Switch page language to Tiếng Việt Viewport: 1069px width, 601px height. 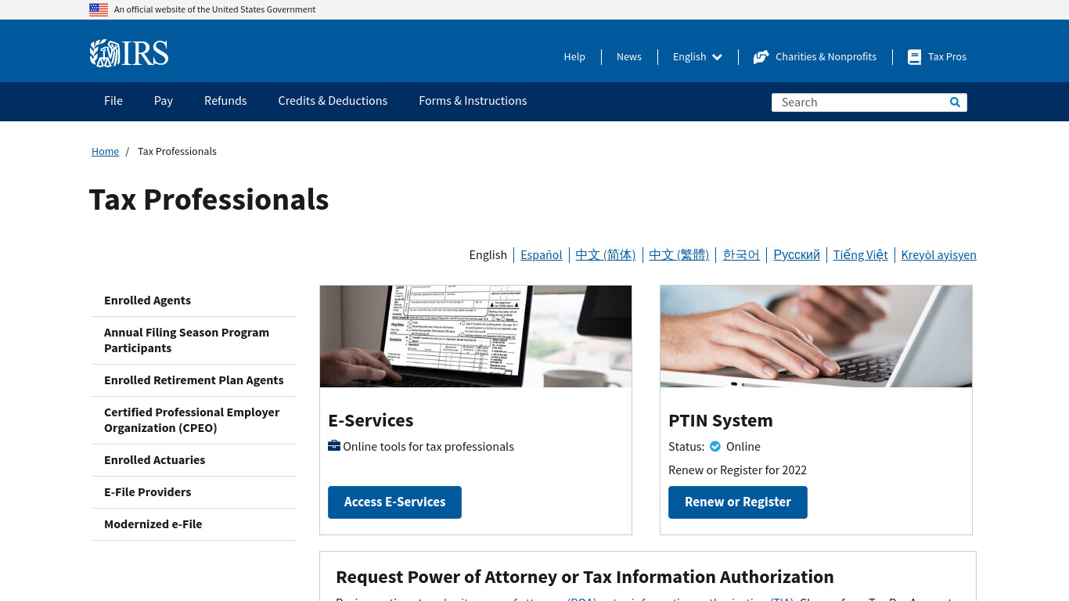tap(860, 255)
